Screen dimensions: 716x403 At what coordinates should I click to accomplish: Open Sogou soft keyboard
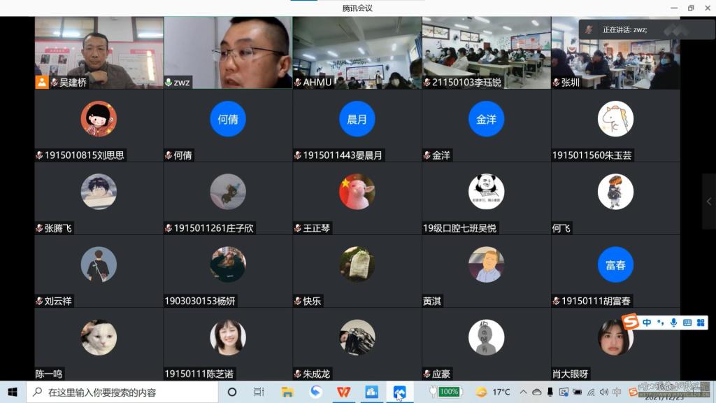pos(687,323)
